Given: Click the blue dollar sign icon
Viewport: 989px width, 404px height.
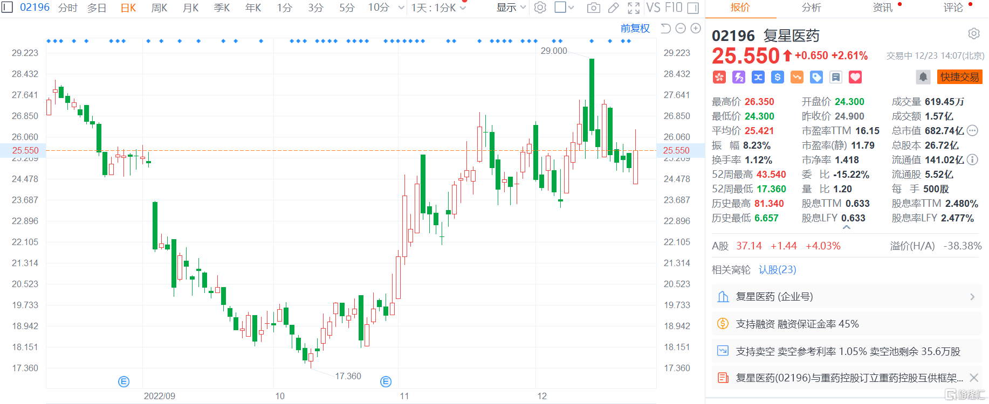Looking at the screenshot, I should pos(778,77).
